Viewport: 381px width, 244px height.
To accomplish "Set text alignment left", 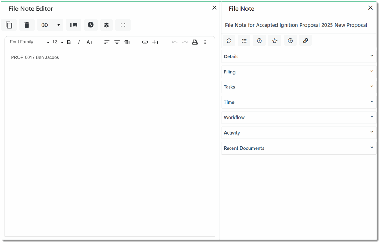I will click(107, 42).
